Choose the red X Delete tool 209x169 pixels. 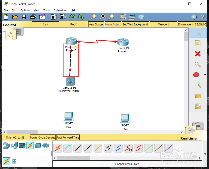[198, 54]
